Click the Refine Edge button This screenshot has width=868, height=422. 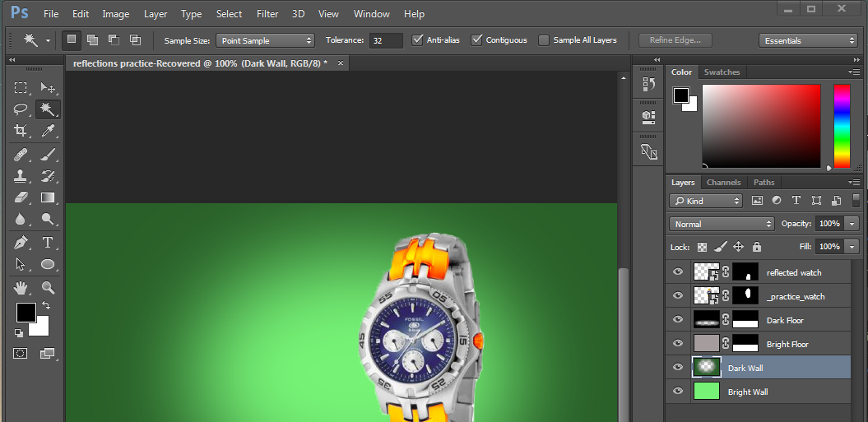tap(675, 39)
